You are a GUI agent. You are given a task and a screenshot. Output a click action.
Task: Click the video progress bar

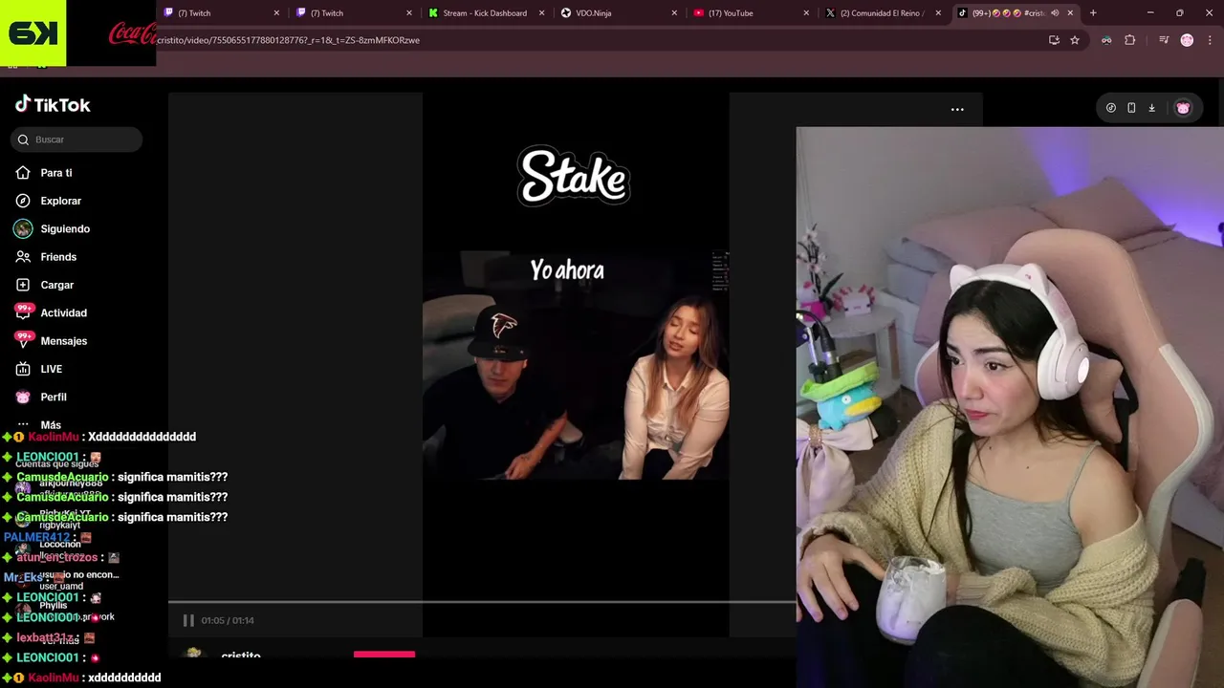click(x=482, y=602)
